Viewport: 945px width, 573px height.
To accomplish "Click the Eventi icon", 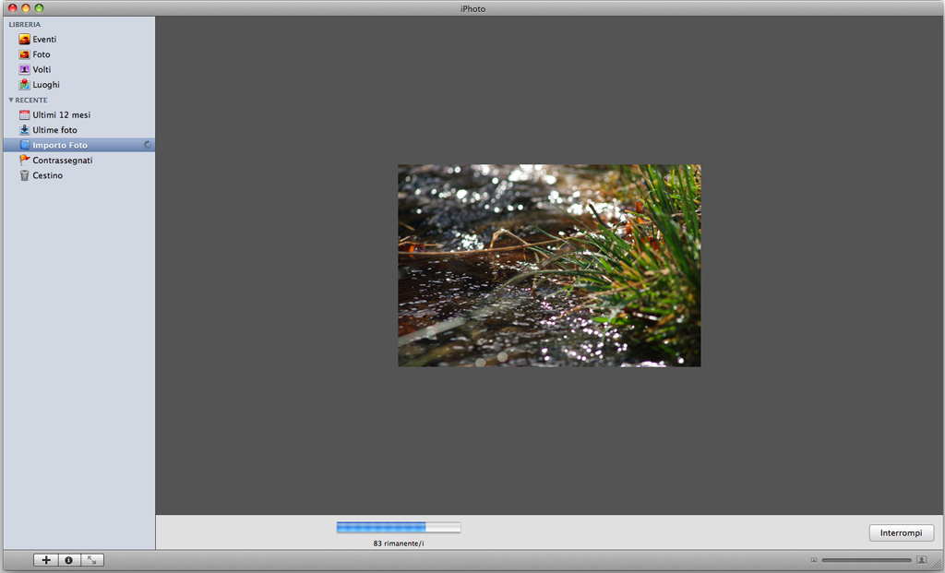I will point(24,39).
